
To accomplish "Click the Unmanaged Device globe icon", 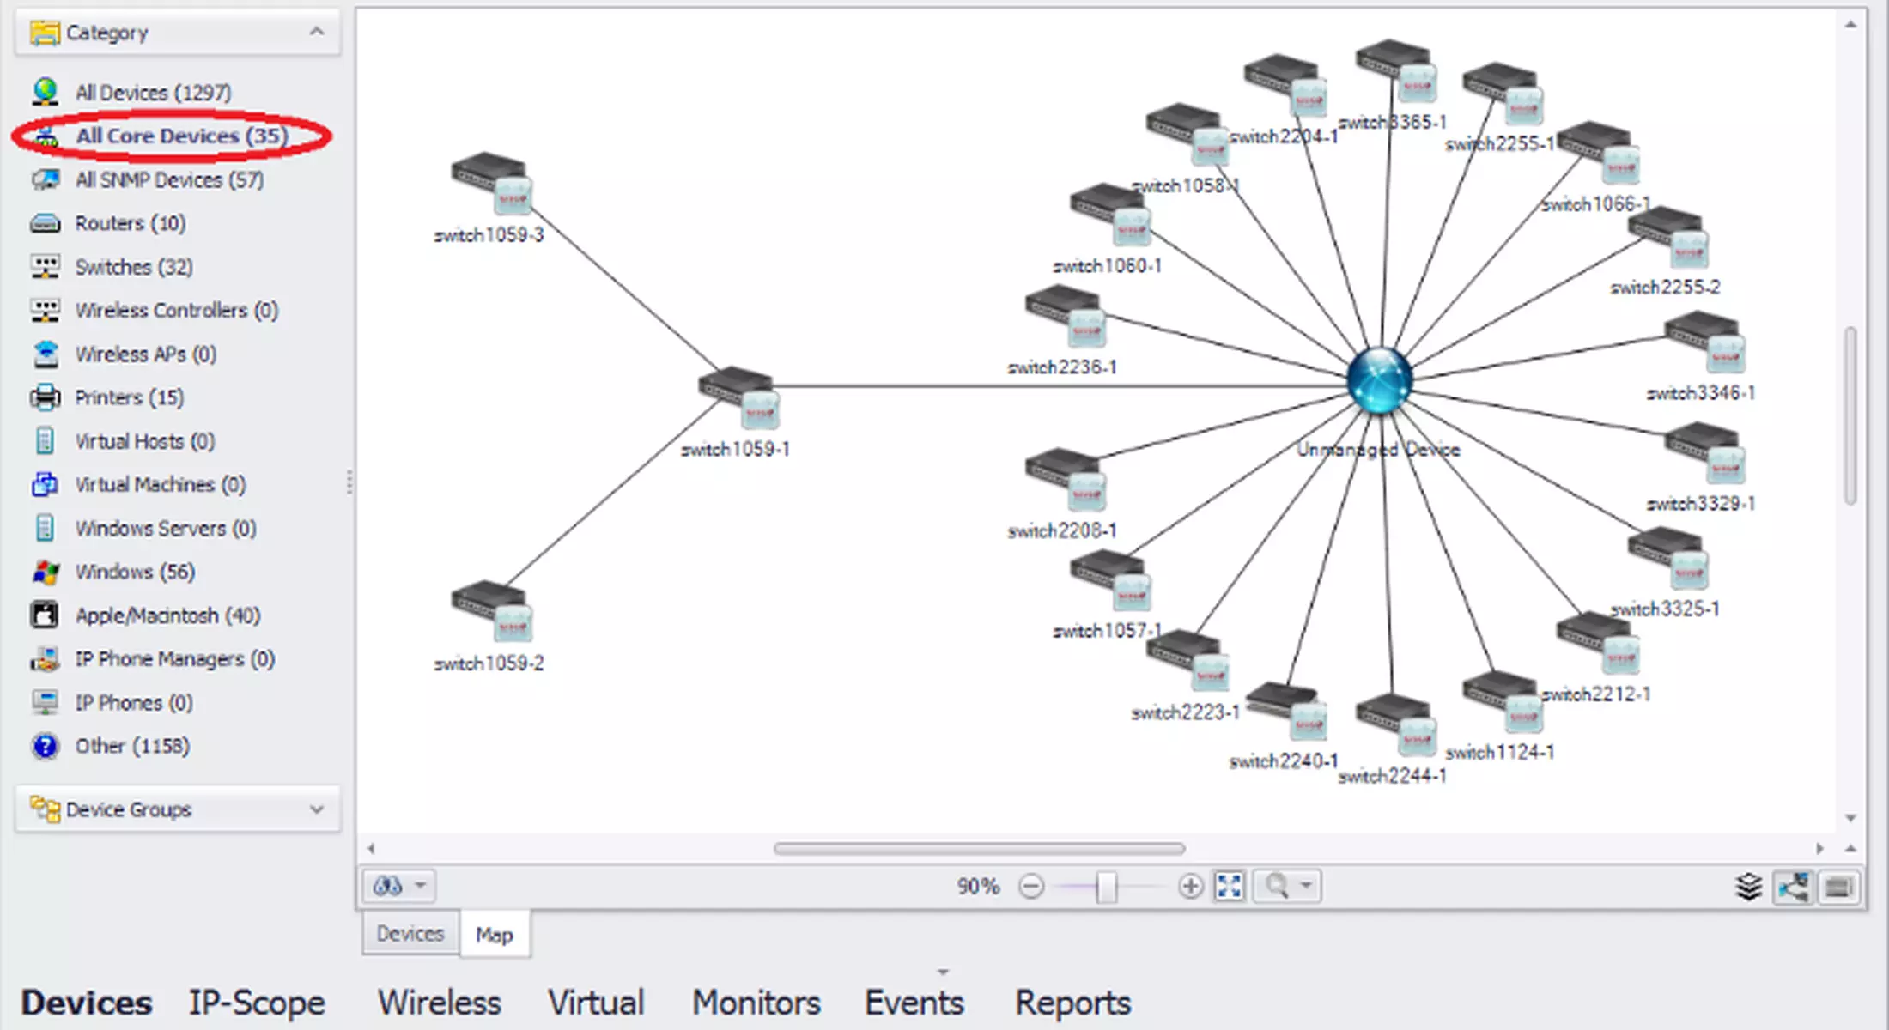I will click(1379, 380).
